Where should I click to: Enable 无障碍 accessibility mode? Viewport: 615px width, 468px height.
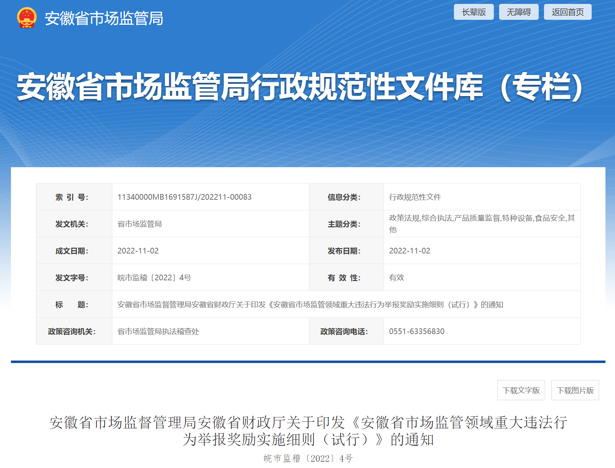(x=519, y=12)
